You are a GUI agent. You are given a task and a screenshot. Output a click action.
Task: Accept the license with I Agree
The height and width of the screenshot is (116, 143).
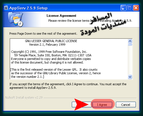click(x=102, y=104)
